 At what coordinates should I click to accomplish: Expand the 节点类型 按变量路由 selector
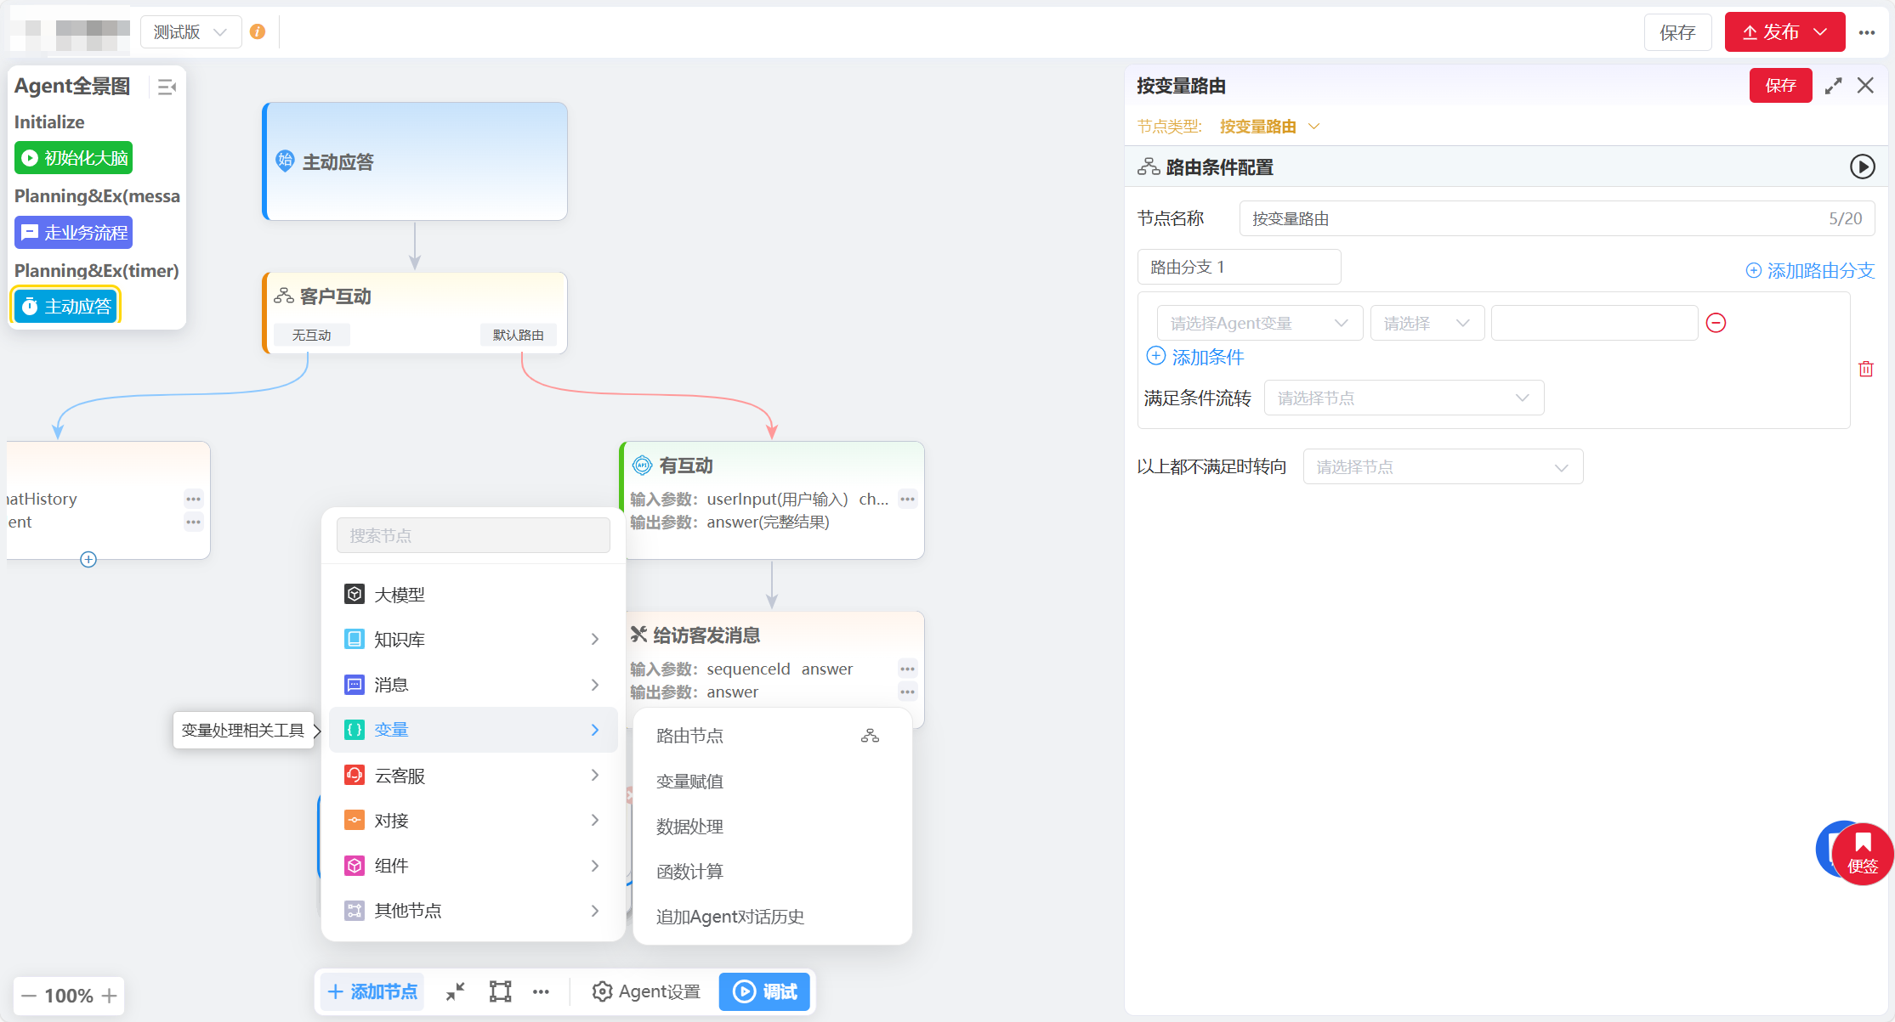pyautogui.click(x=1268, y=127)
